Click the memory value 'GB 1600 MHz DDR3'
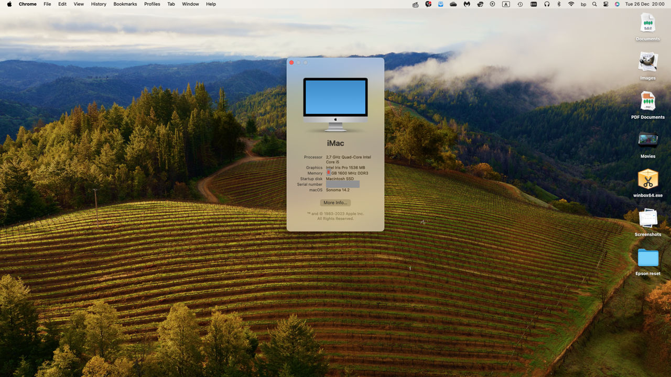This screenshot has width=671, height=377. pyautogui.click(x=350, y=173)
